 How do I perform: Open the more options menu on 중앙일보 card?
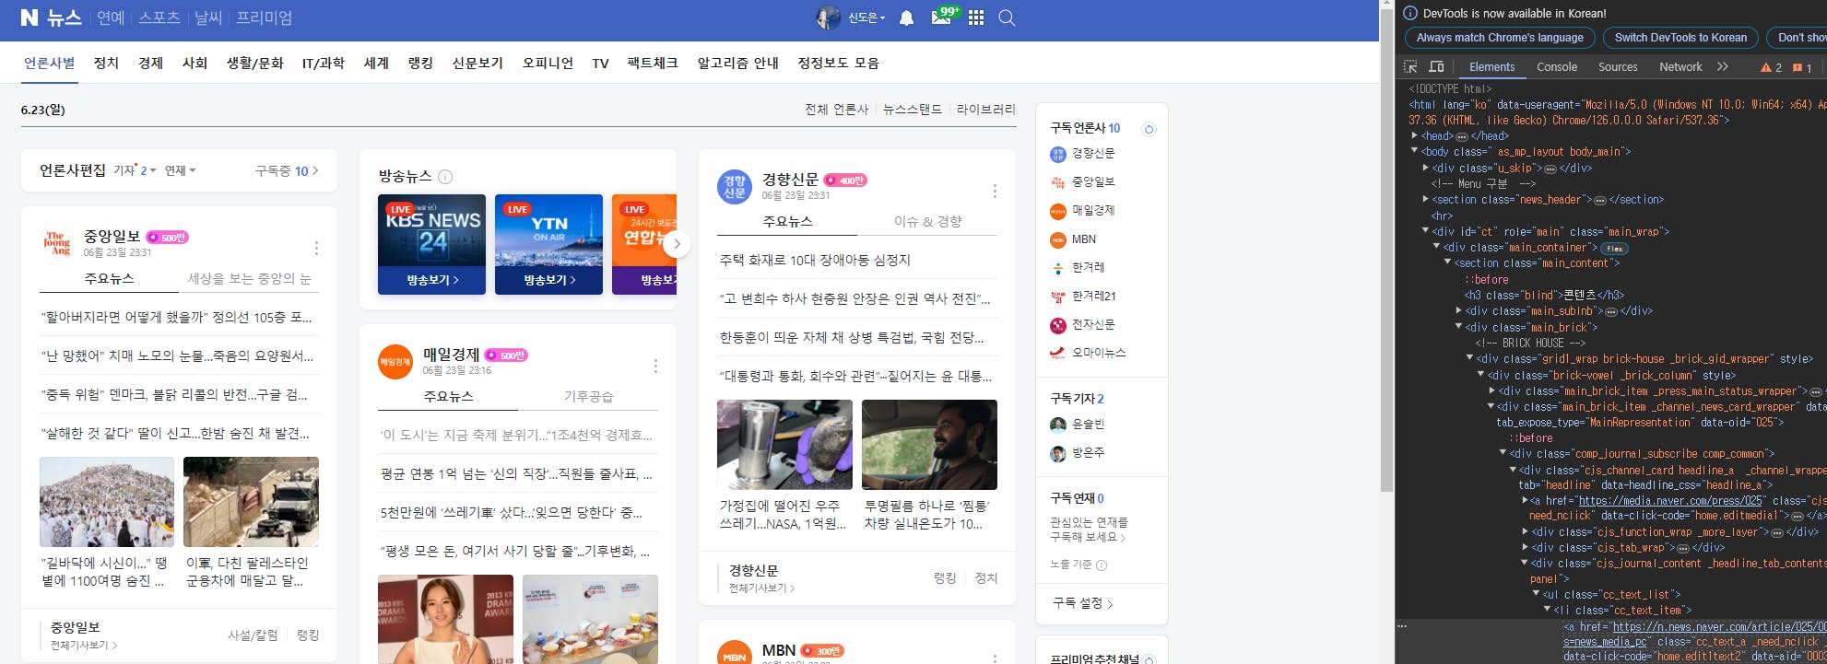316,248
